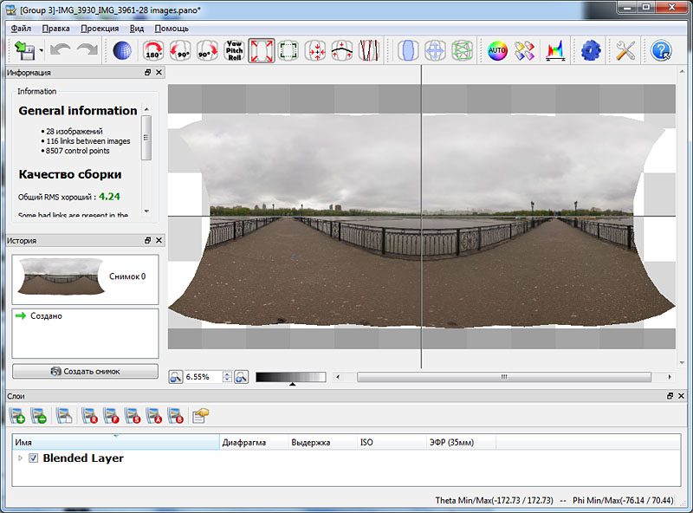Click the blue gear render icon
693x513 pixels.
click(591, 50)
